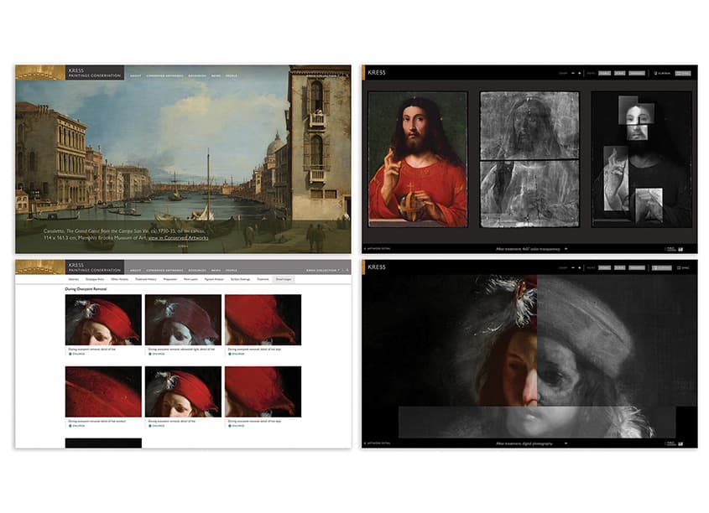Open CONSERVED ARTWORKS on the Canaletto homepage
Screen dimensions: 709x513
[x=164, y=76]
